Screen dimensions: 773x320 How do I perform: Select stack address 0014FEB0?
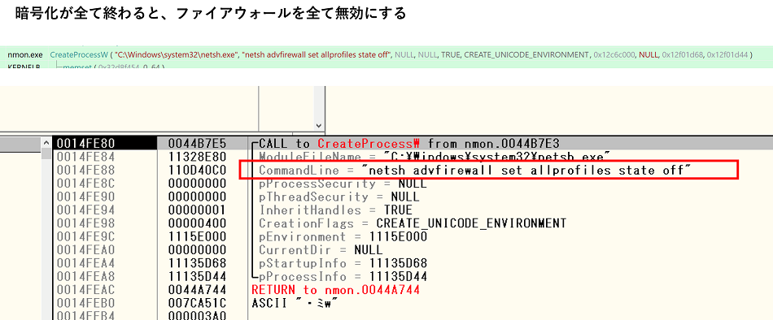pyautogui.click(x=85, y=303)
